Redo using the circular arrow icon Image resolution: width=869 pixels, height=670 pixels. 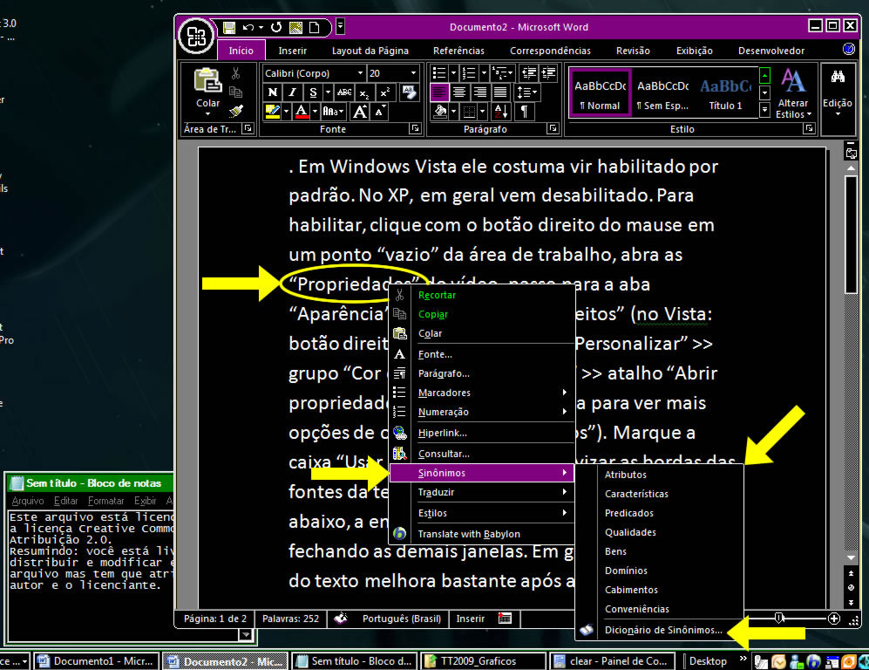coord(276,27)
